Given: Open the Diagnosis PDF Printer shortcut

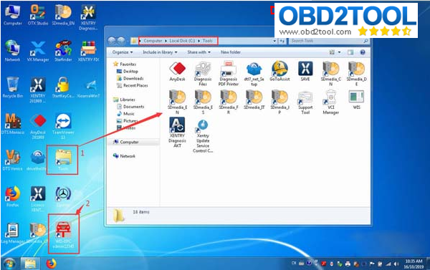Looking at the screenshot, I should point(228,74).
